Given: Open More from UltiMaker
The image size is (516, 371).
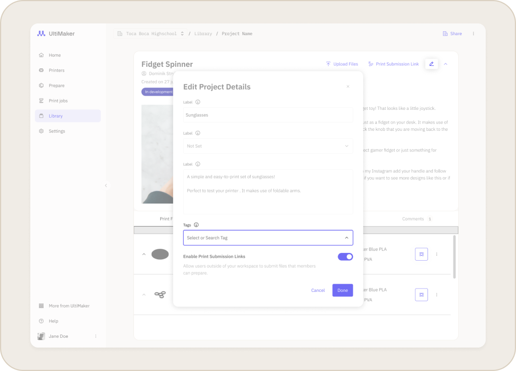Looking at the screenshot, I should pyautogui.click(x=68, y=306).
